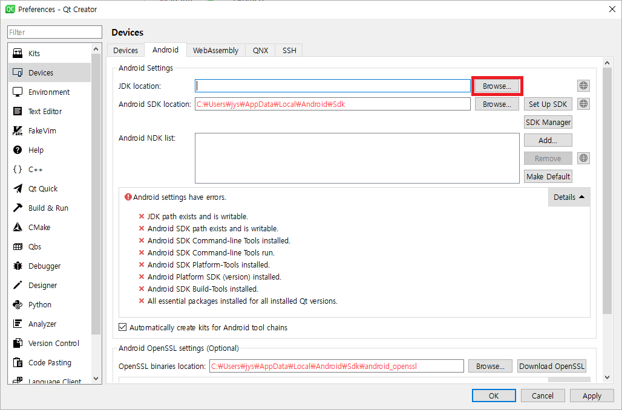The height and width of the screenshot is (410, 622).
Task: Open the Build & Run hammer icon
Action: pyautogui.click(x=18, y=208)
